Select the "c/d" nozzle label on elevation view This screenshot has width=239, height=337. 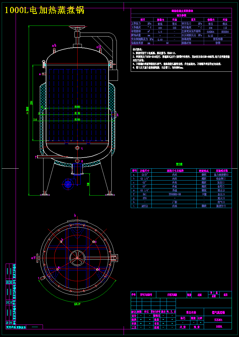point(99,47)
